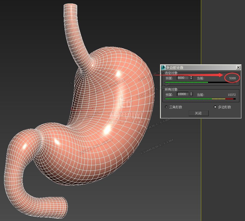Click the 选定对象 budget field showing 8000
Image resolution: width=245 pixels, height=221 pixels.
[183, 78]
